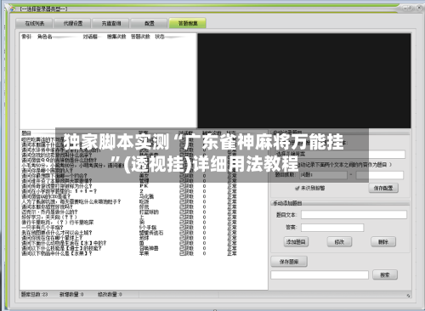
Task: Click the 新增数量:0 status bar entry
Action: pyautogui.click(x=71, y=294)
